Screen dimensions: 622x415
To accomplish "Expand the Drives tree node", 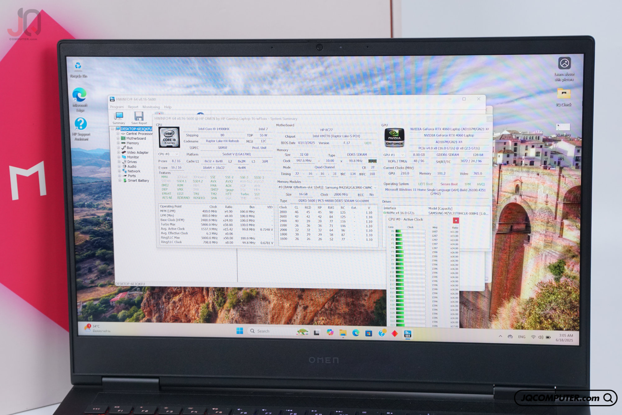I will 119,162.
